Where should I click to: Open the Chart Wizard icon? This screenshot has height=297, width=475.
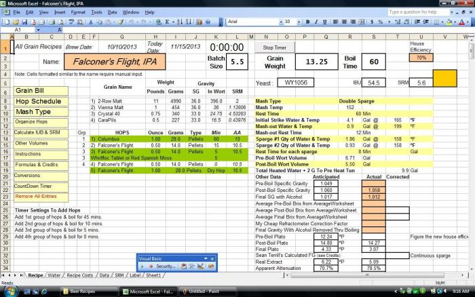pos(199,22)
